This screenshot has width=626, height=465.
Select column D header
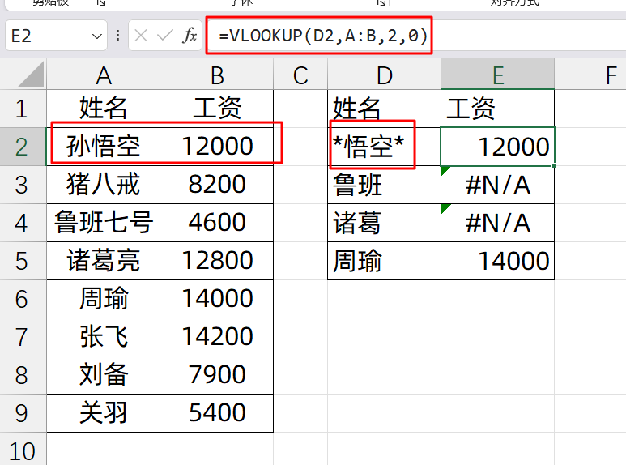[x=384, y=74]
